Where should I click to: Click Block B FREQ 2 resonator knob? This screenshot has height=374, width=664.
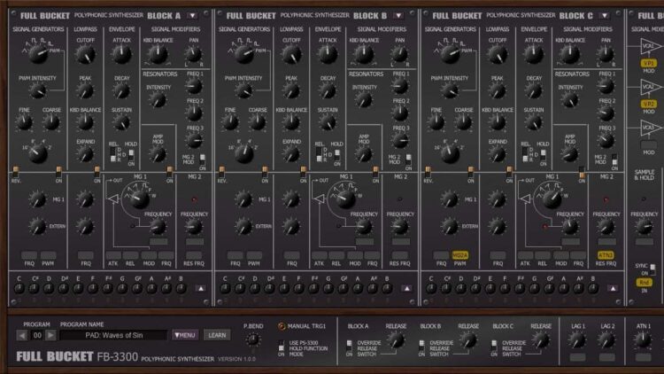(400, 113)
